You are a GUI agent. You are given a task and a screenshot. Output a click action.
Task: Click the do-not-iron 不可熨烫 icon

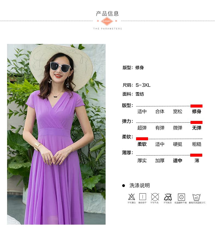168,197
